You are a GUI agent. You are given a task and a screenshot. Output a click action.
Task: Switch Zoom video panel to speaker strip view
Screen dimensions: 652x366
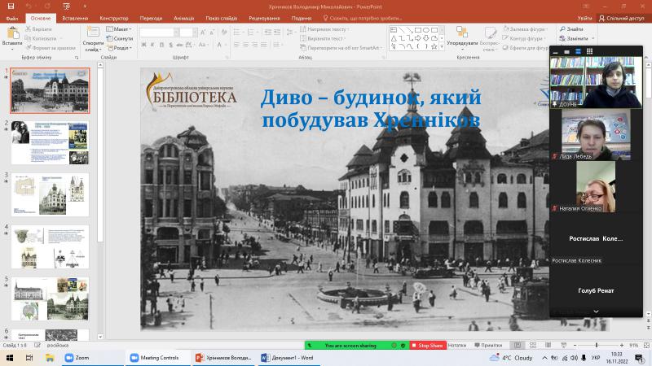coord(578,51)
